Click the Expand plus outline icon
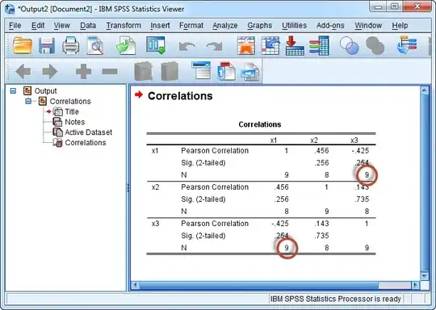The height and width of the screenshot is (310, 436). click(83, 72)
